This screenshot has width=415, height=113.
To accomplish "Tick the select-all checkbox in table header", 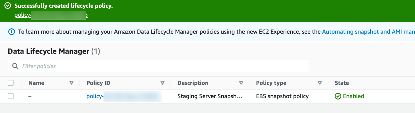I will coord(11,83).
